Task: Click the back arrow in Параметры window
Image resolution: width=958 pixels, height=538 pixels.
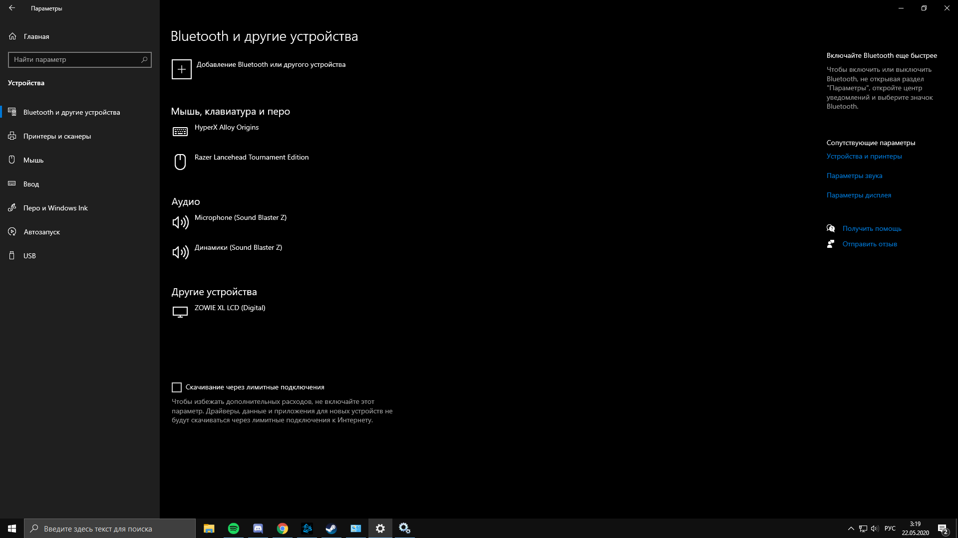Action: pos(12,8)
